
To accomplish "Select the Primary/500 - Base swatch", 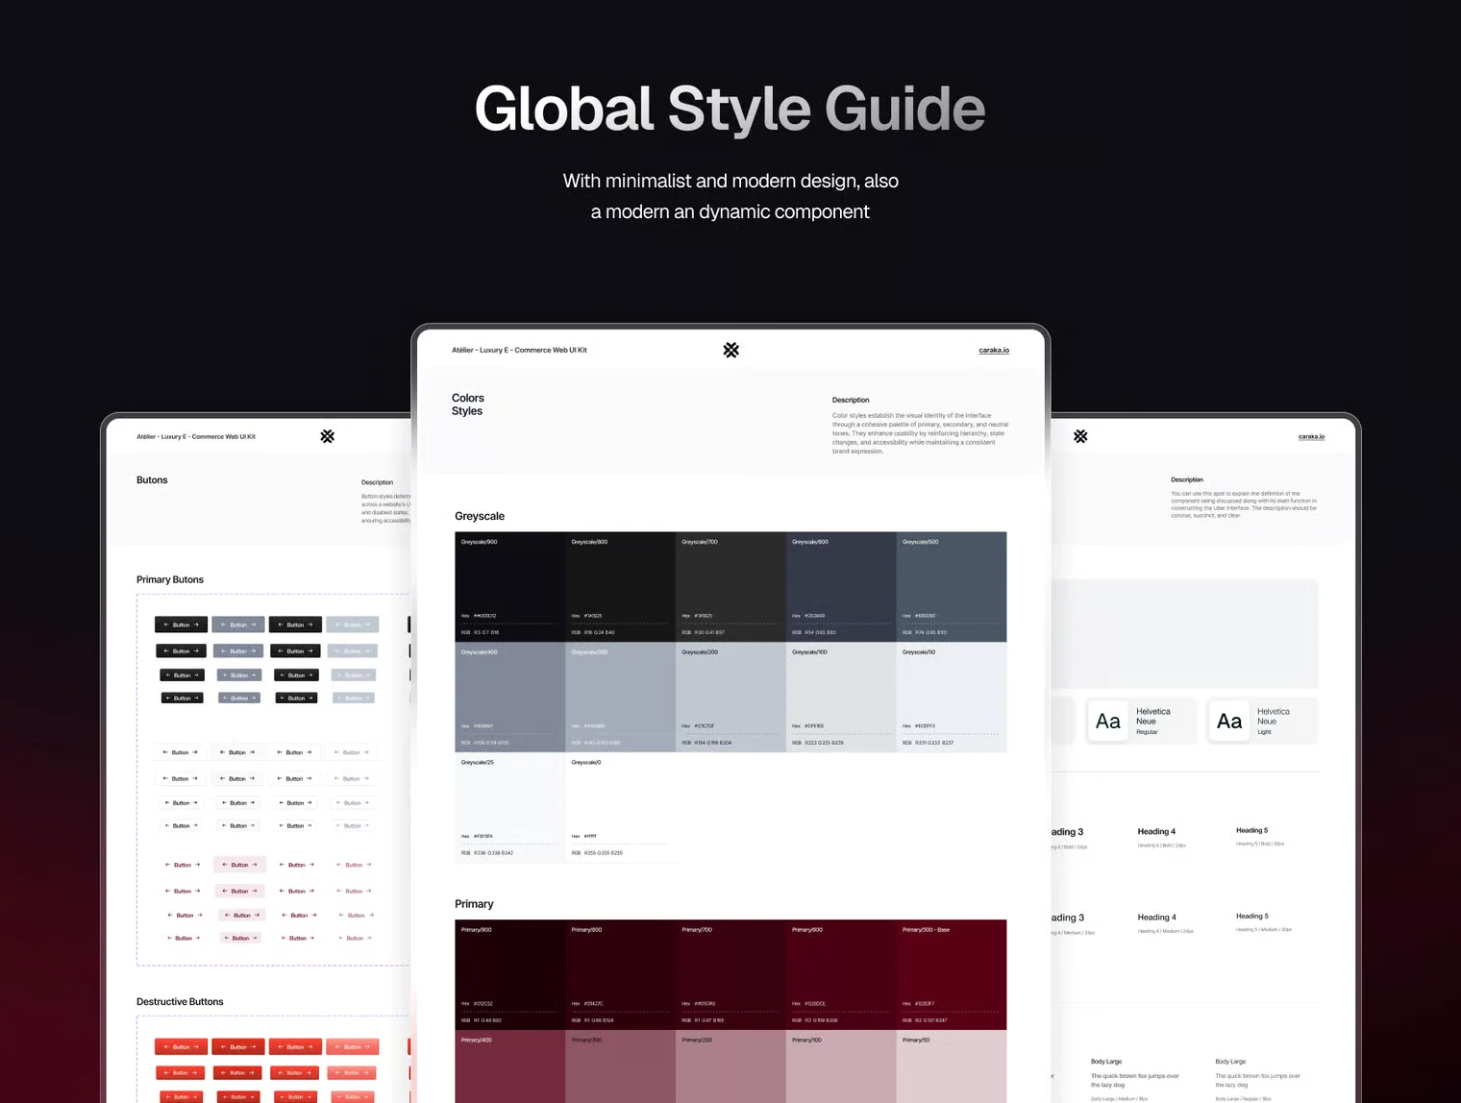I will [952, 974].
